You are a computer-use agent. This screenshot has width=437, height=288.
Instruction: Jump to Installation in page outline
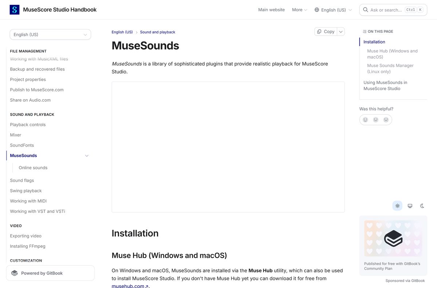(x=374, y=42)
